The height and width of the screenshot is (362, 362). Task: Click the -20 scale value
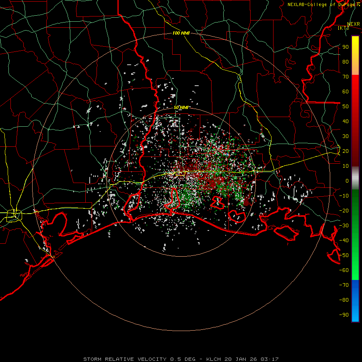344,210
